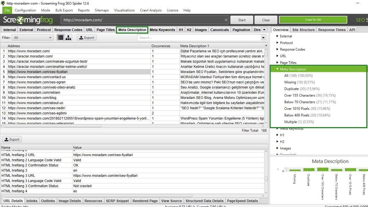Open the Structured Data Details tab
Screen dimensions: 368x207
point(204,201)
